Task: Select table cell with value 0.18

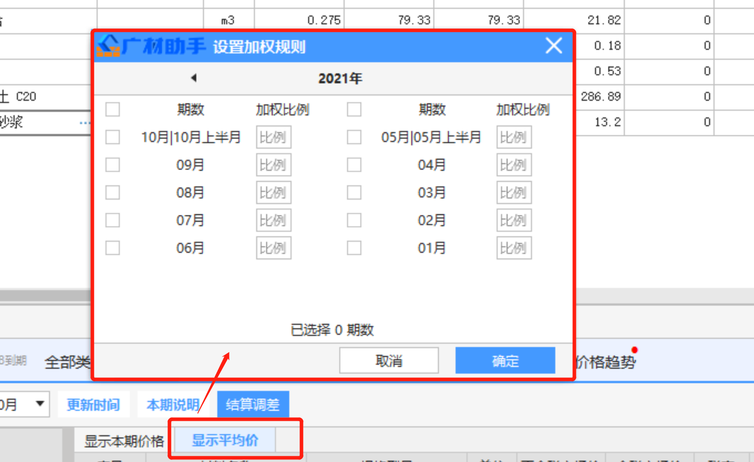Action: (x=600, y=46)
